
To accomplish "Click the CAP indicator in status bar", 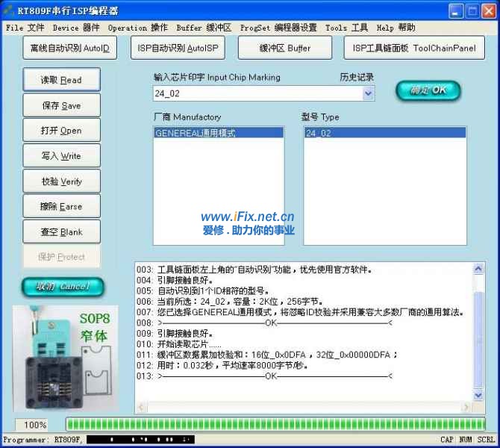I will click(447, 440).
